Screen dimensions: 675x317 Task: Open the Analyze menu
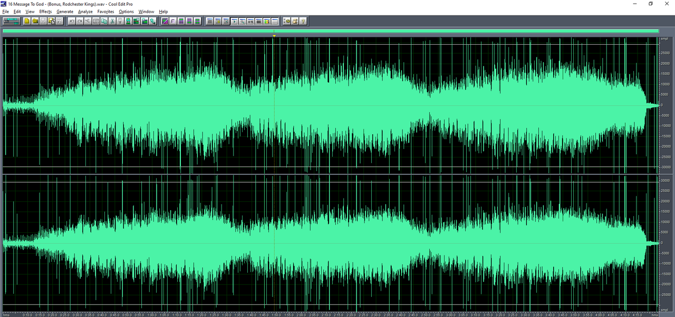tap(85, 12)
